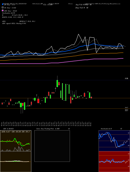
Task: Click the white 50 Day legend swatch
Action: (x=3, y=8)
